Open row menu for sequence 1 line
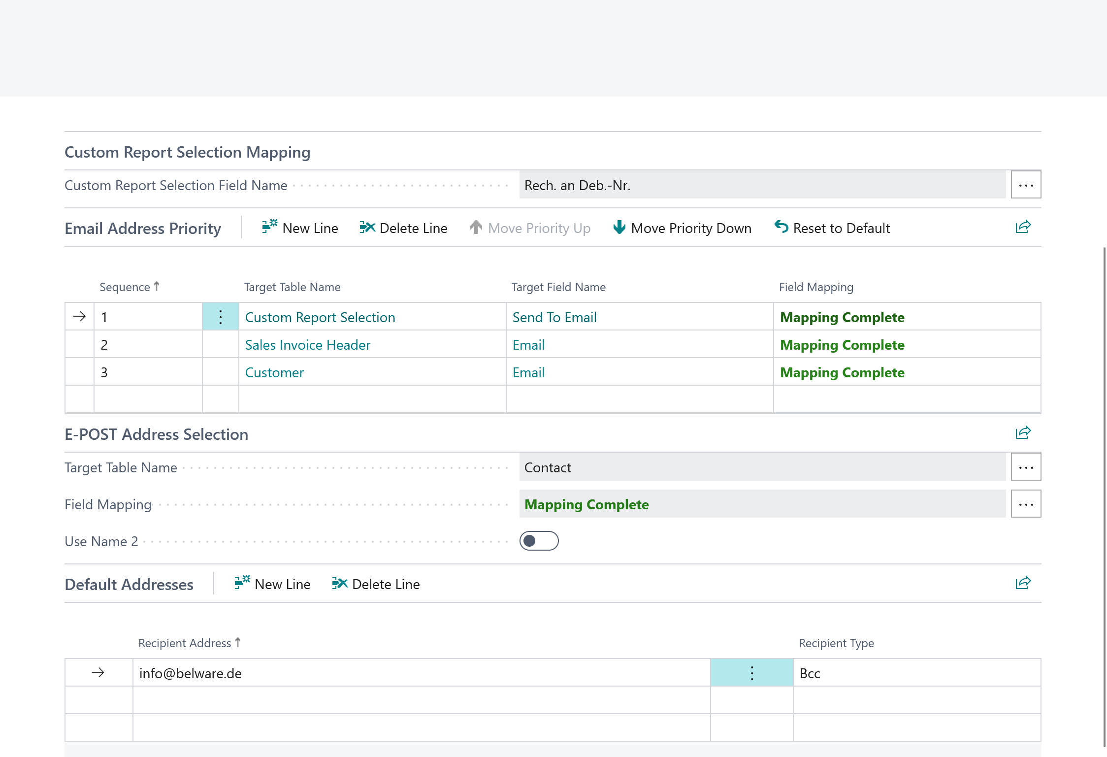 point(221,317)
